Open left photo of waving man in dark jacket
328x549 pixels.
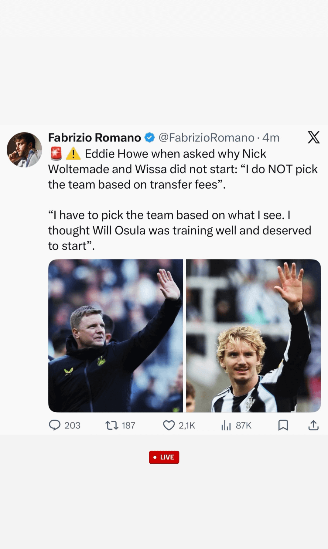[x=116, y=336]
